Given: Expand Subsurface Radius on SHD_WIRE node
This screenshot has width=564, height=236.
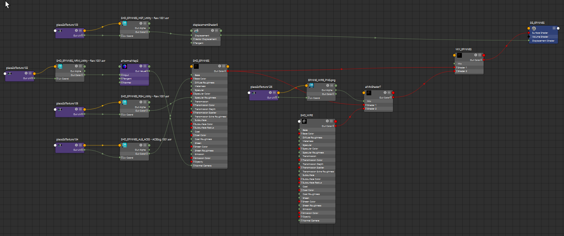Looking at the screenshot, I should click(301, 183).
